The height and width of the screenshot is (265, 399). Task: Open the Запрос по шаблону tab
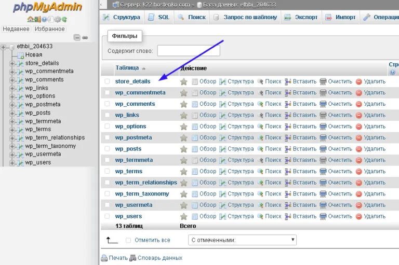(245, 17)
